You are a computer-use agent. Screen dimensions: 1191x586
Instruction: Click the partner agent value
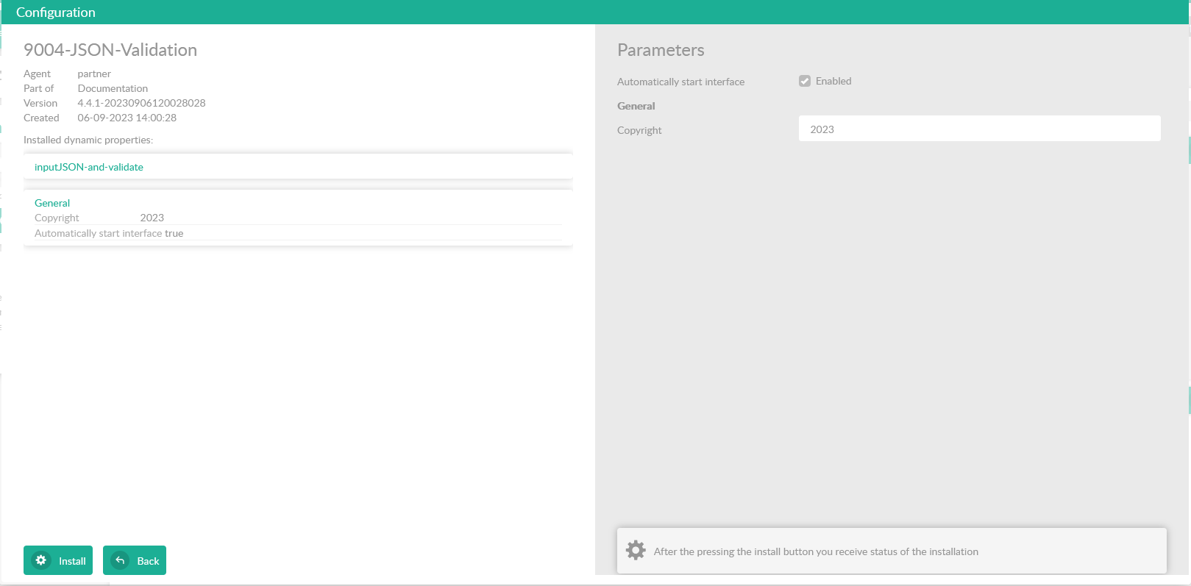(94, 74)
